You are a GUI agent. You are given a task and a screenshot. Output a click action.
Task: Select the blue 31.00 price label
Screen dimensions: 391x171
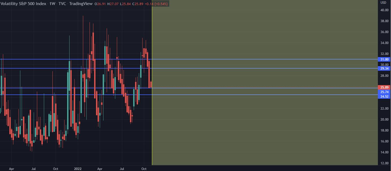[x=384, y=59]
